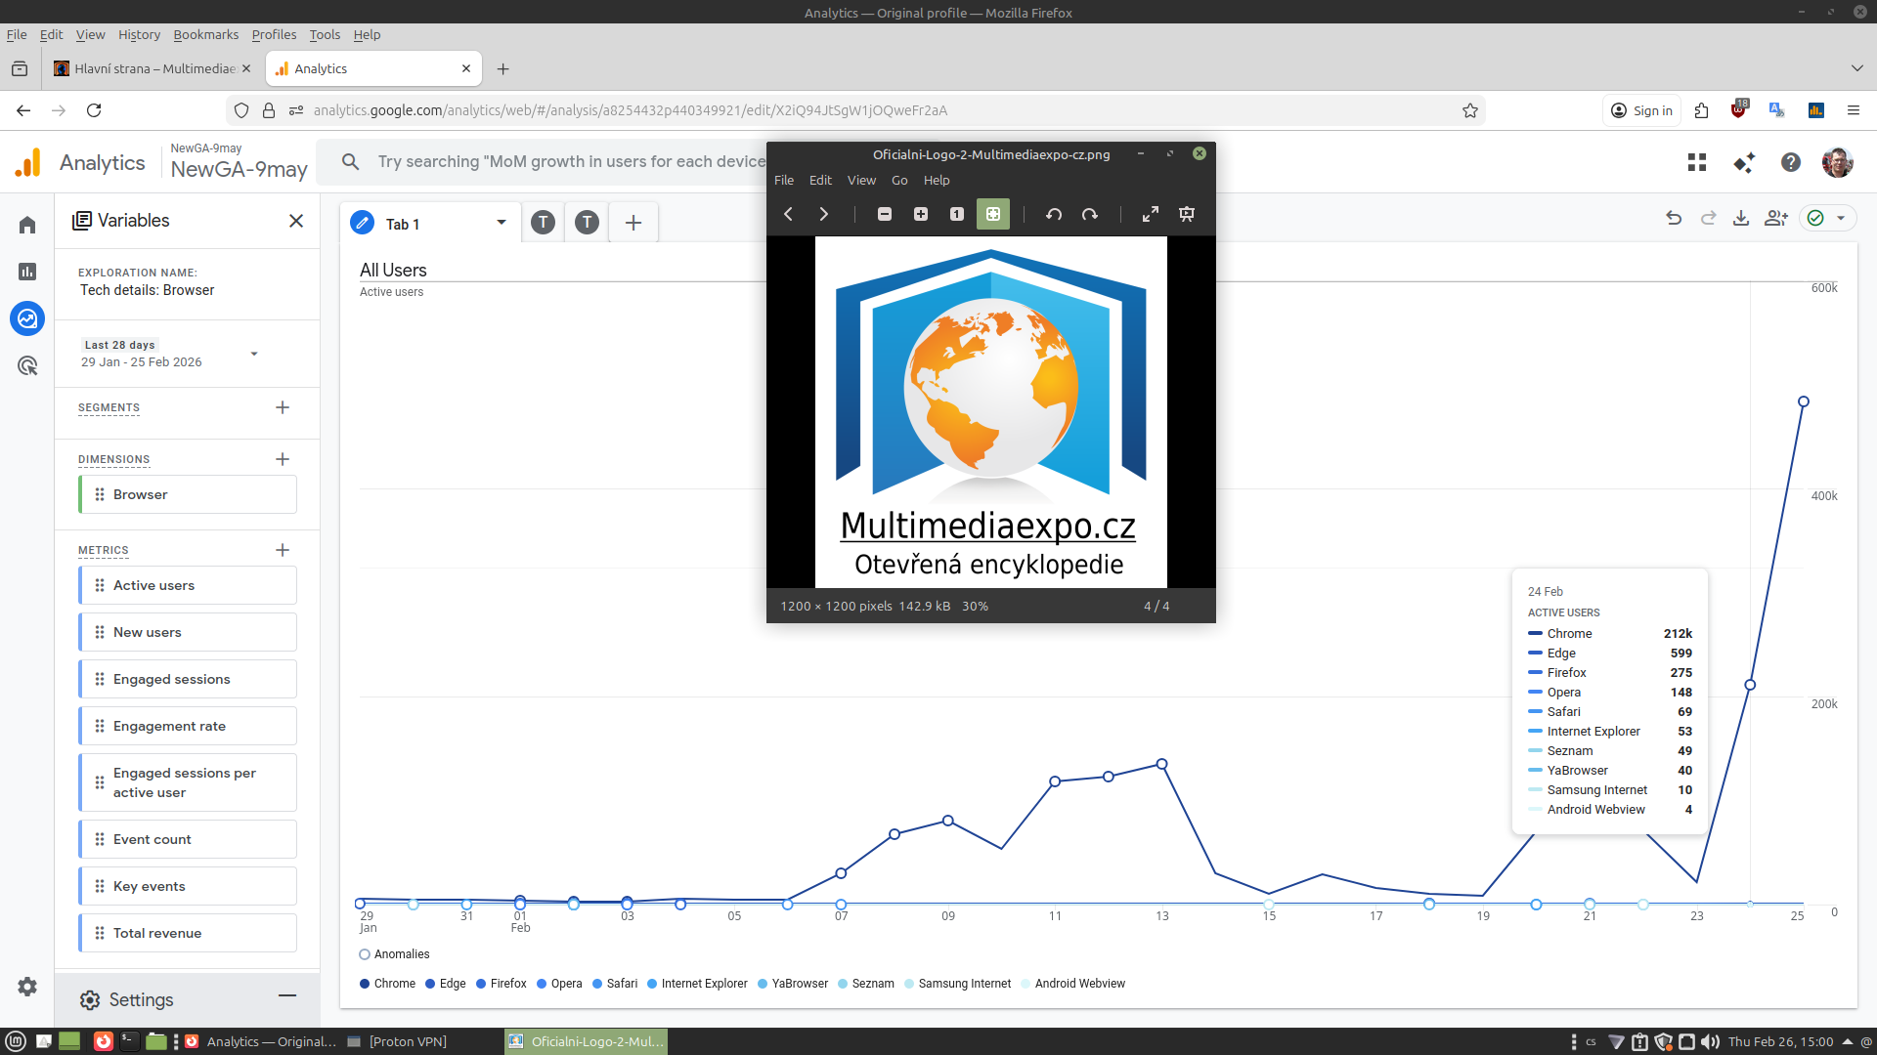1877x1055 pixels.
Task: Open the Explore compass icon in sidebar
Action: pos(27,318)
